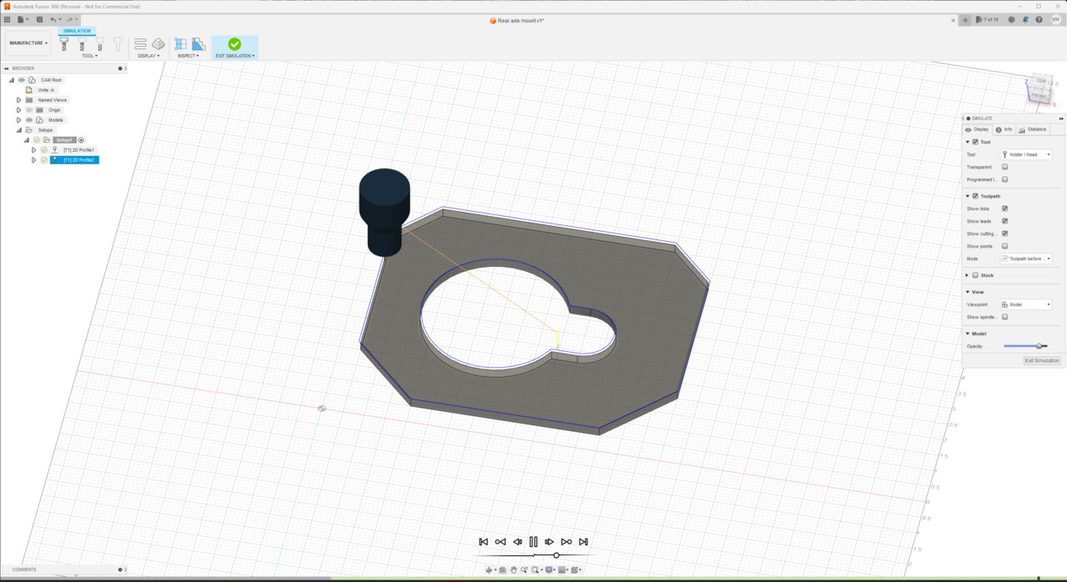Image resolution: width=1067 pixels, height=582 pixels.
Task: Click the Save icon
Action: [38, 19]
